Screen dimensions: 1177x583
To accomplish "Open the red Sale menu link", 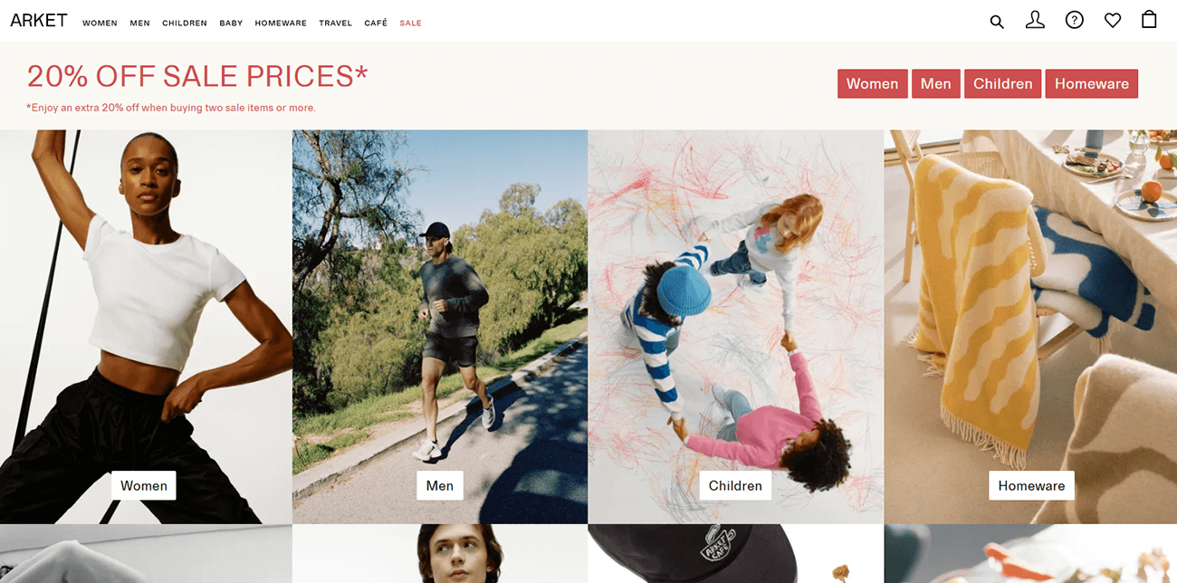I will [x=410, y=24].
